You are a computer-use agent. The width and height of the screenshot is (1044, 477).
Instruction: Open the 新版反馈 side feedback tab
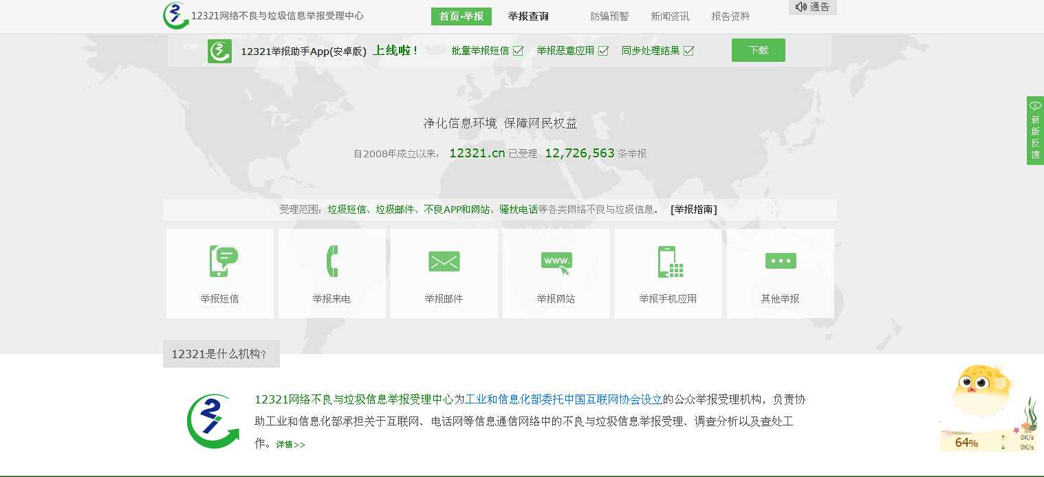click(1035, 131)
